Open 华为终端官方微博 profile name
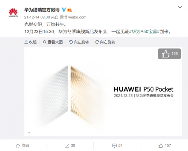 point(42,10)
